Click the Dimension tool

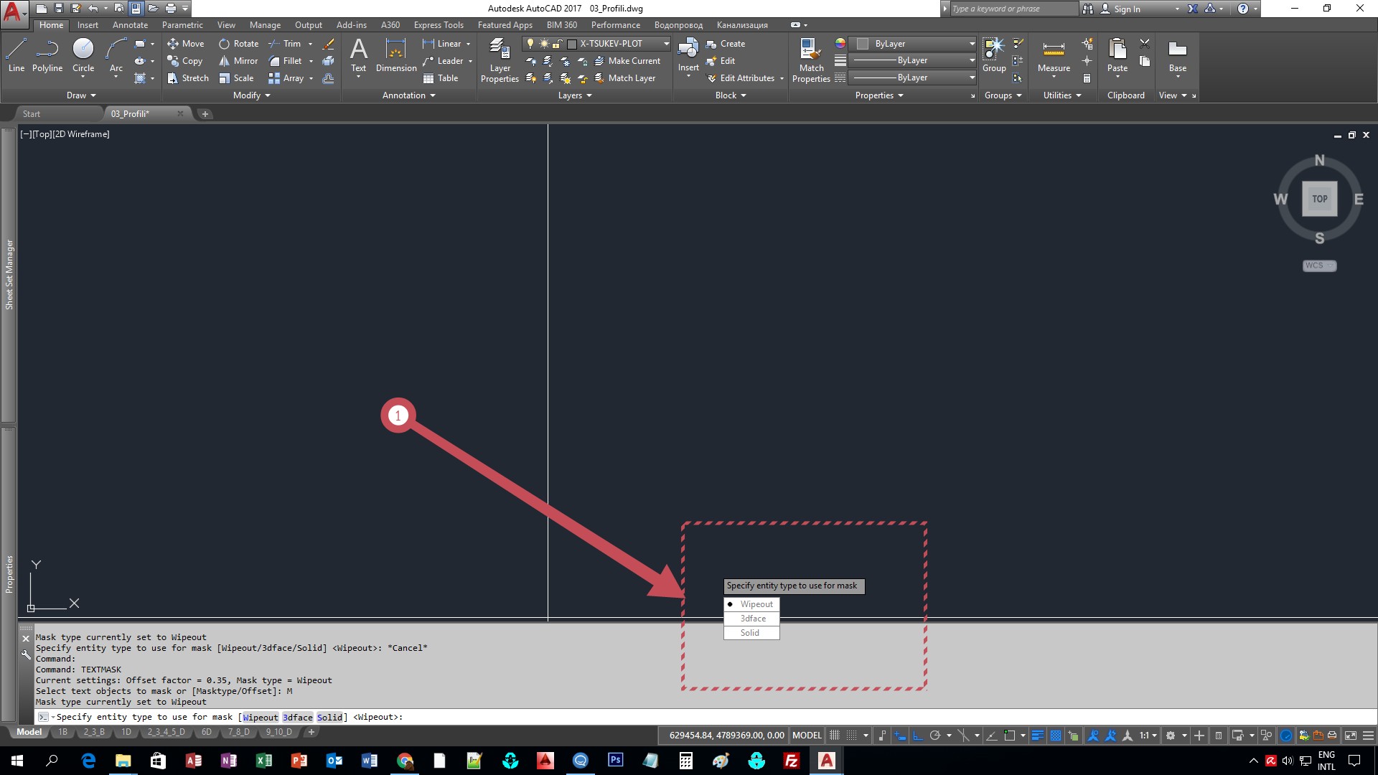pos(396,55)
